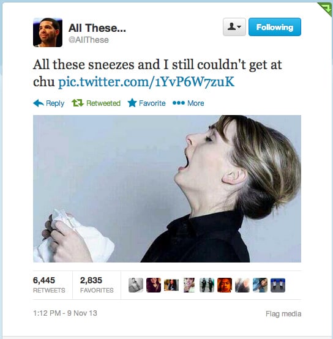
Task: Open the 1:12 PM - 9 Nov 13 timestamp
Action: click(65, 313)
